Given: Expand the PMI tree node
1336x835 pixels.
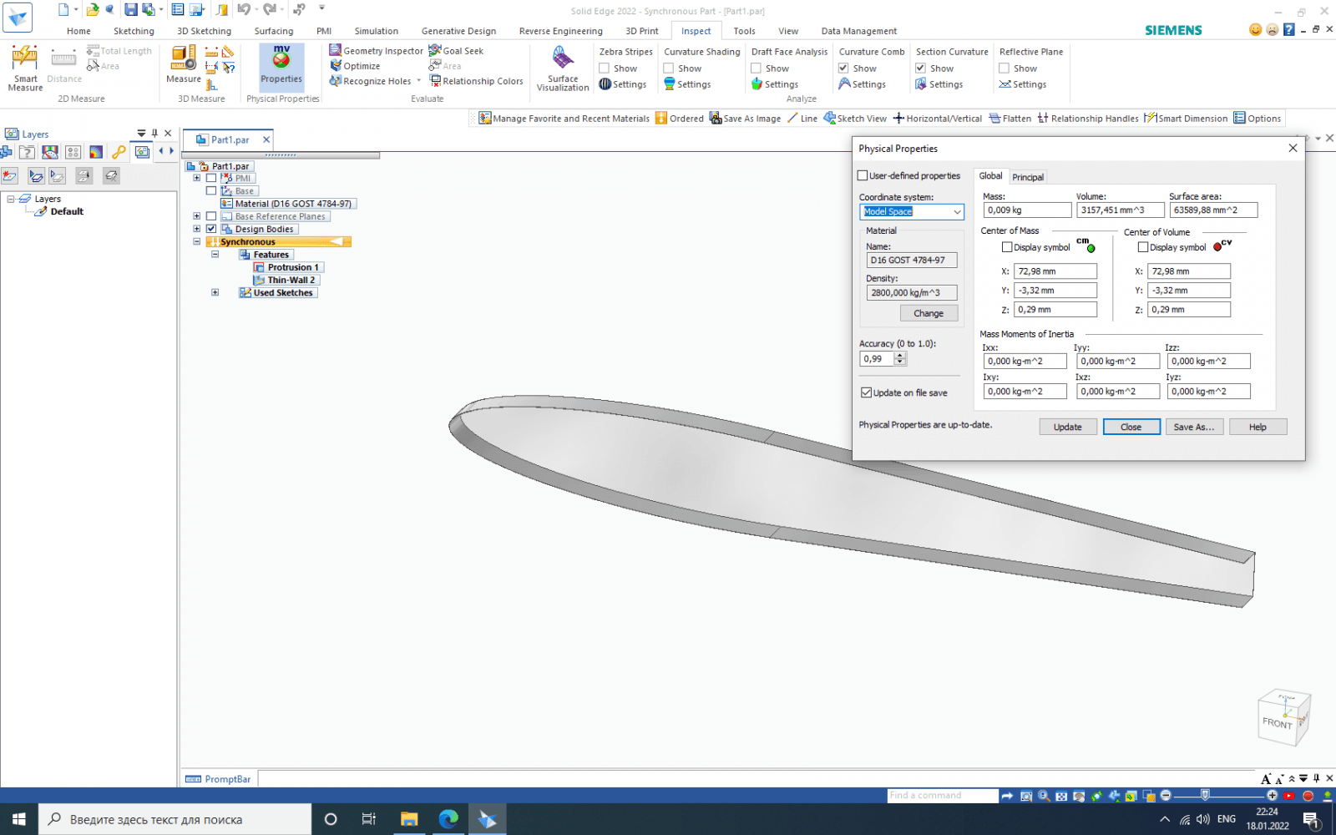Looking at the screenshot, I should pyautogui.click(x=197, y=178).
